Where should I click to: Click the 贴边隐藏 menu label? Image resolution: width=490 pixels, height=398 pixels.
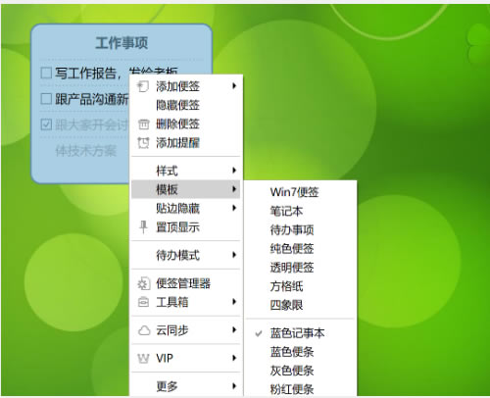pyautogui.click(x=177, y=209)
